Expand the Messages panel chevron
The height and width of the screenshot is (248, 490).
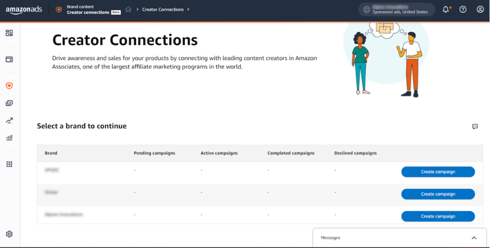(474, 238)
